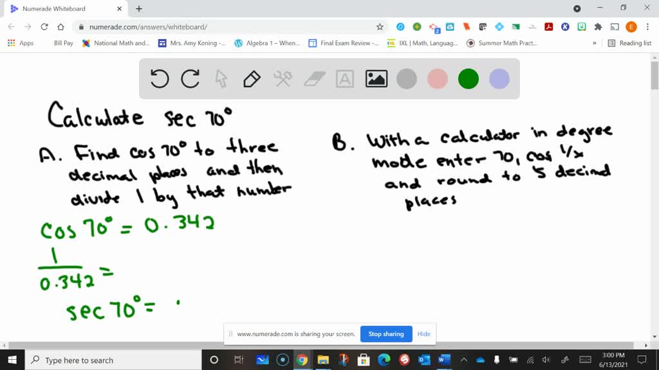This screenshot has width=659, height=370.
Task: Open the Kami extension in the toolbar
Action: tap(564, 28)
